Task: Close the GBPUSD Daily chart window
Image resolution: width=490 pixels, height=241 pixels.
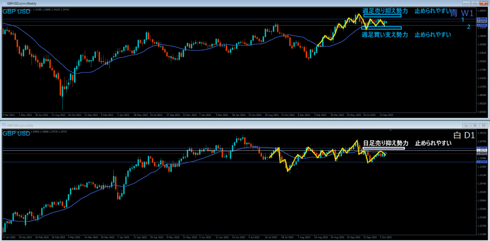Action: [483, 125]
